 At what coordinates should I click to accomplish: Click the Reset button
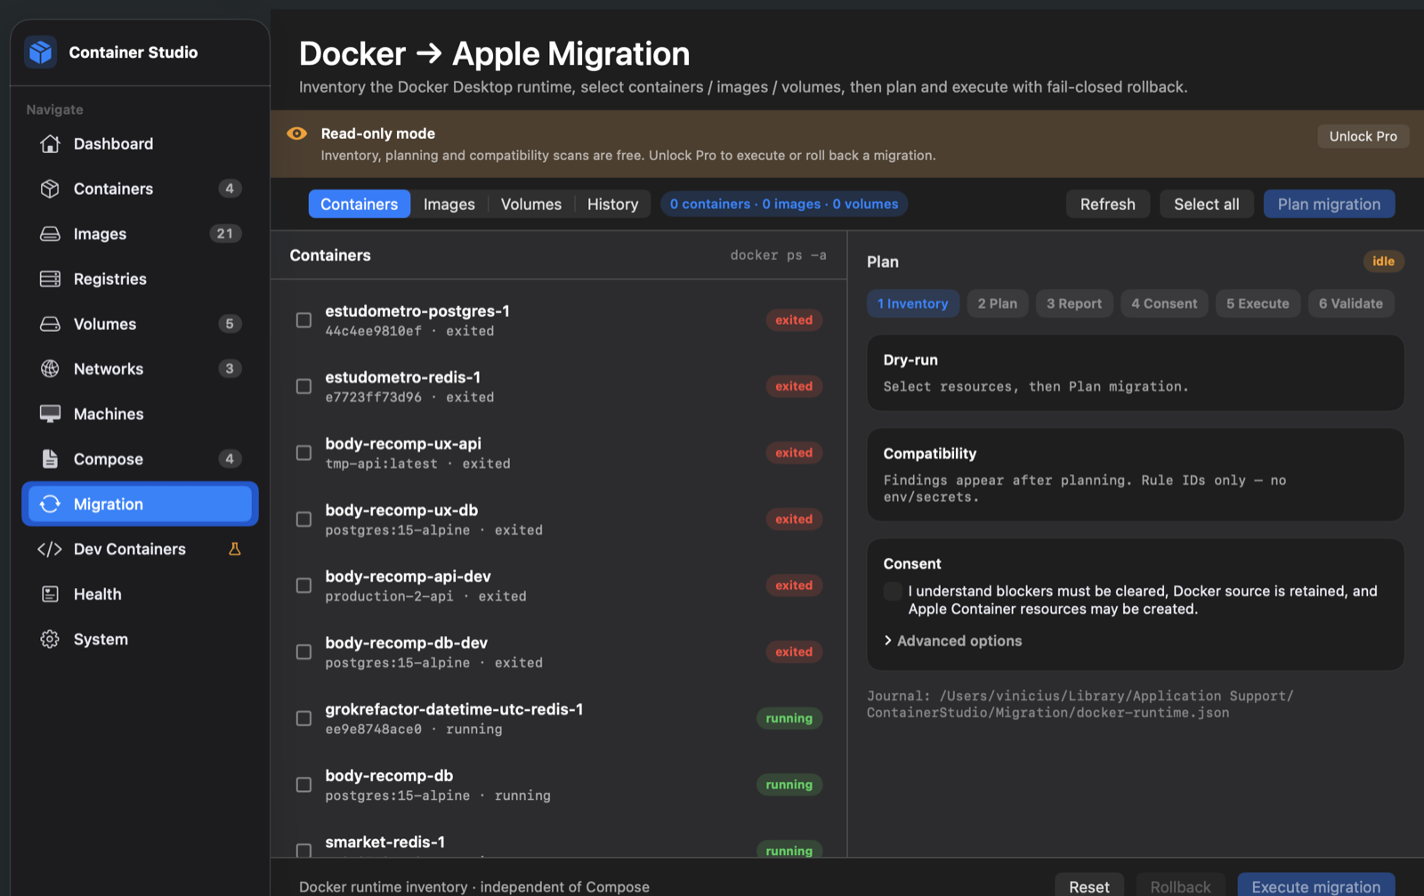[x=1089, y=885]
